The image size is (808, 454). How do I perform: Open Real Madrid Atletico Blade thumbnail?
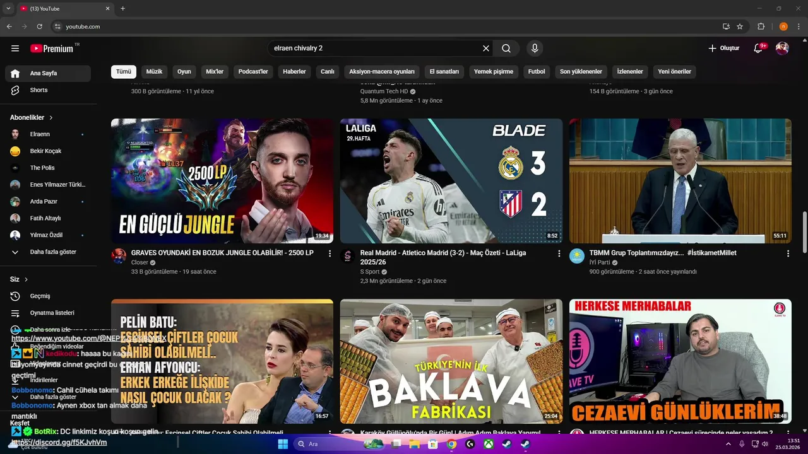[451, 181]
